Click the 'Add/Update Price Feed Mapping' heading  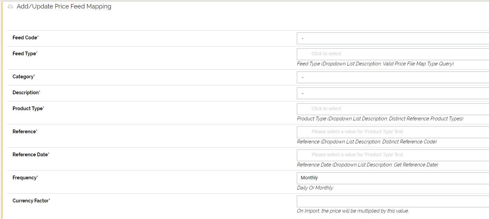[64, 6]
